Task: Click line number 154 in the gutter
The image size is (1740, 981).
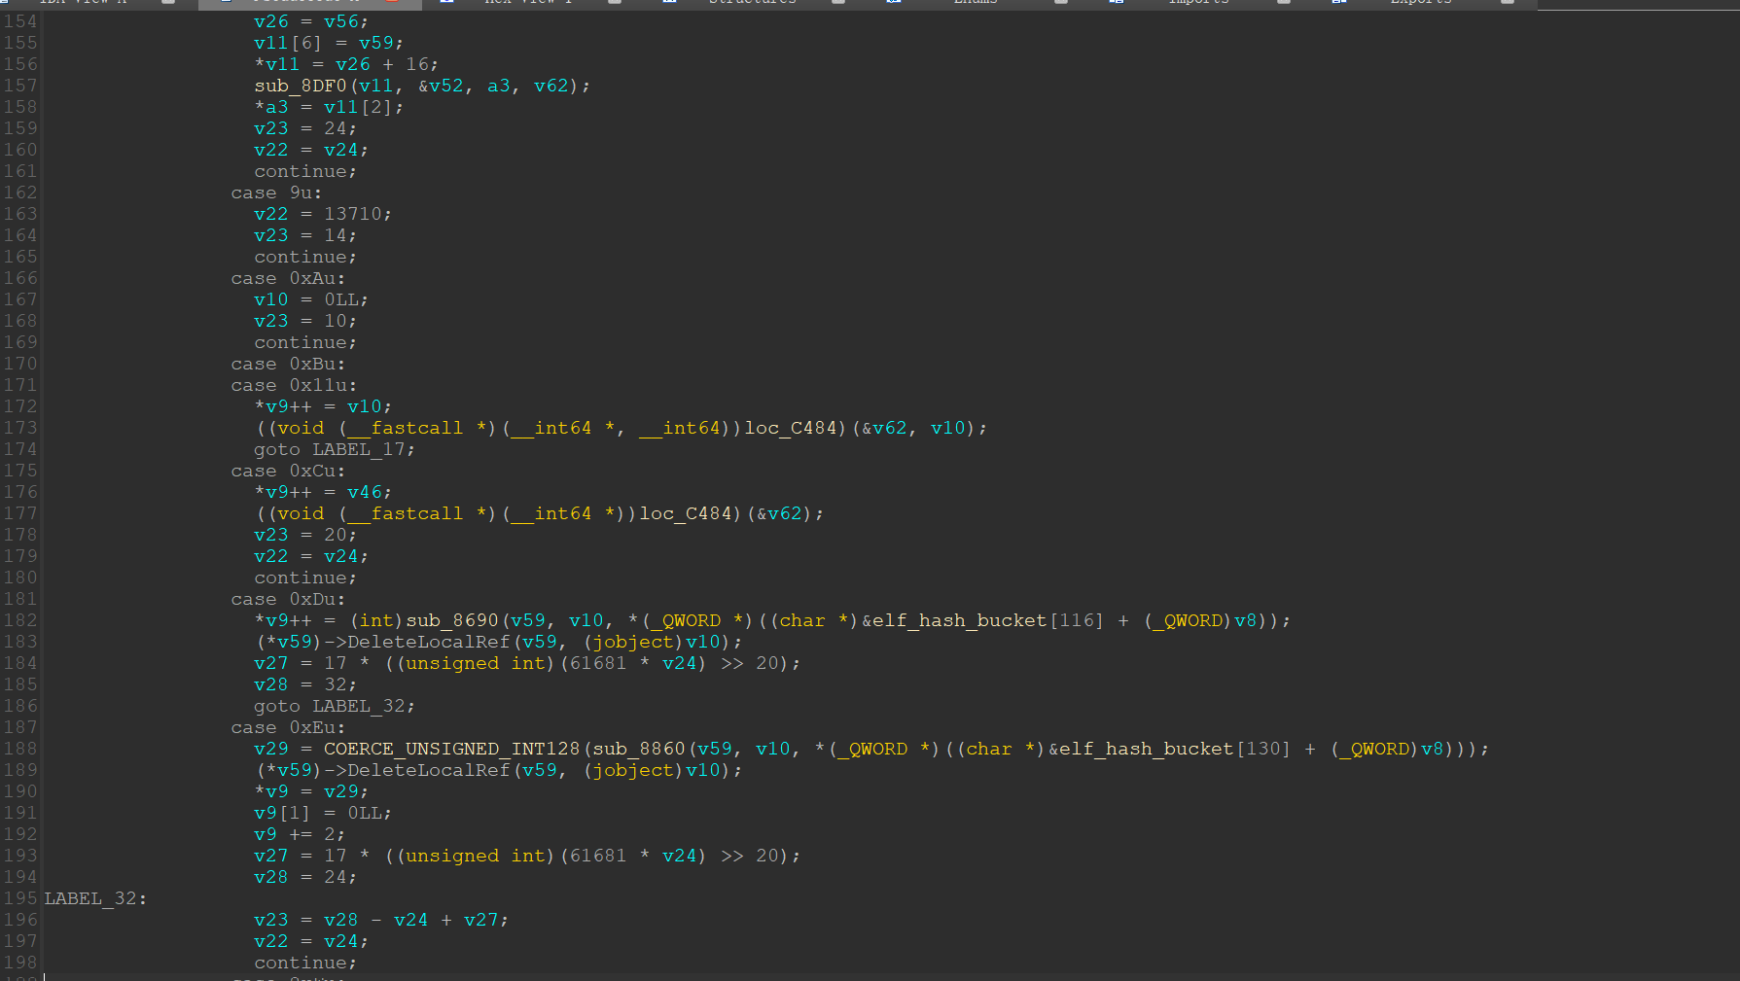Action: point(20,21)
